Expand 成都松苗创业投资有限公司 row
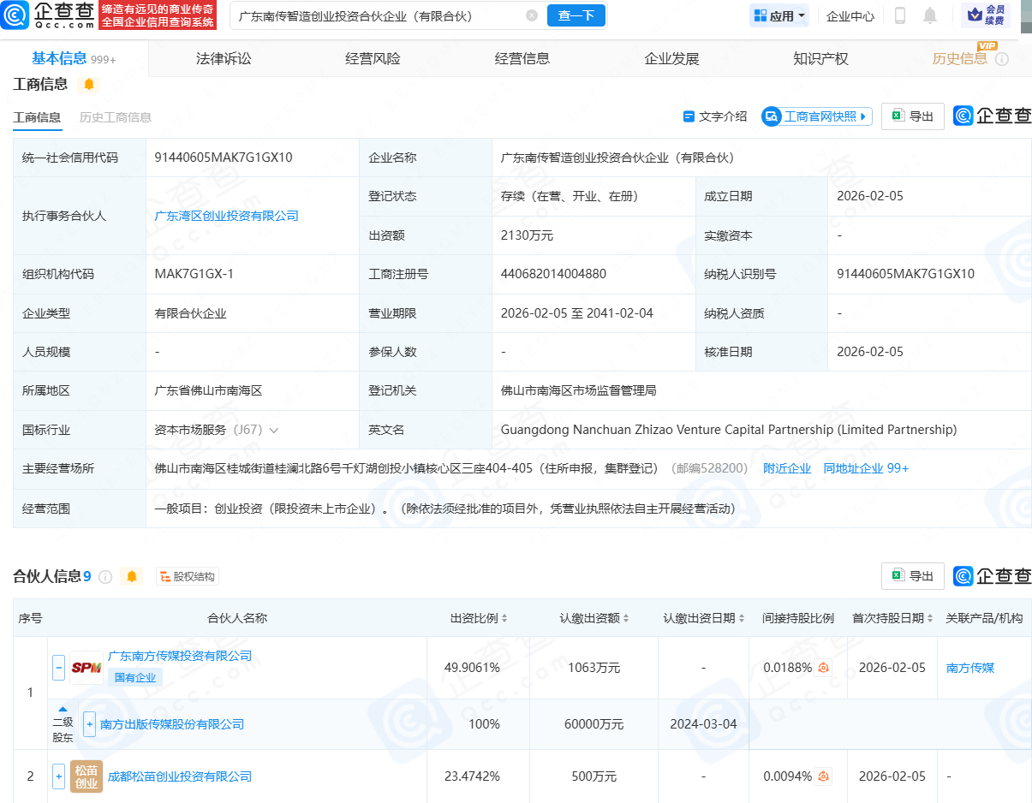The width and height of the screenshot is (1032, 803). [x=58, y=776]
